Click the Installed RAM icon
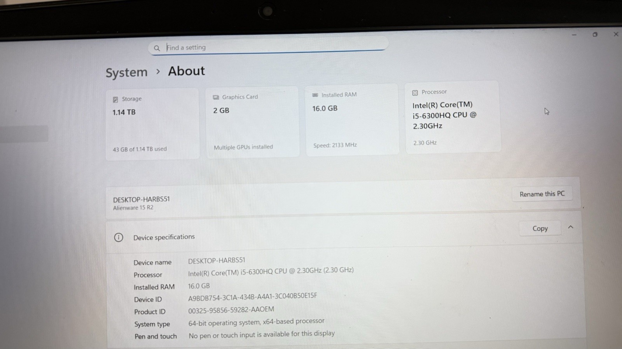 point(315,95)
